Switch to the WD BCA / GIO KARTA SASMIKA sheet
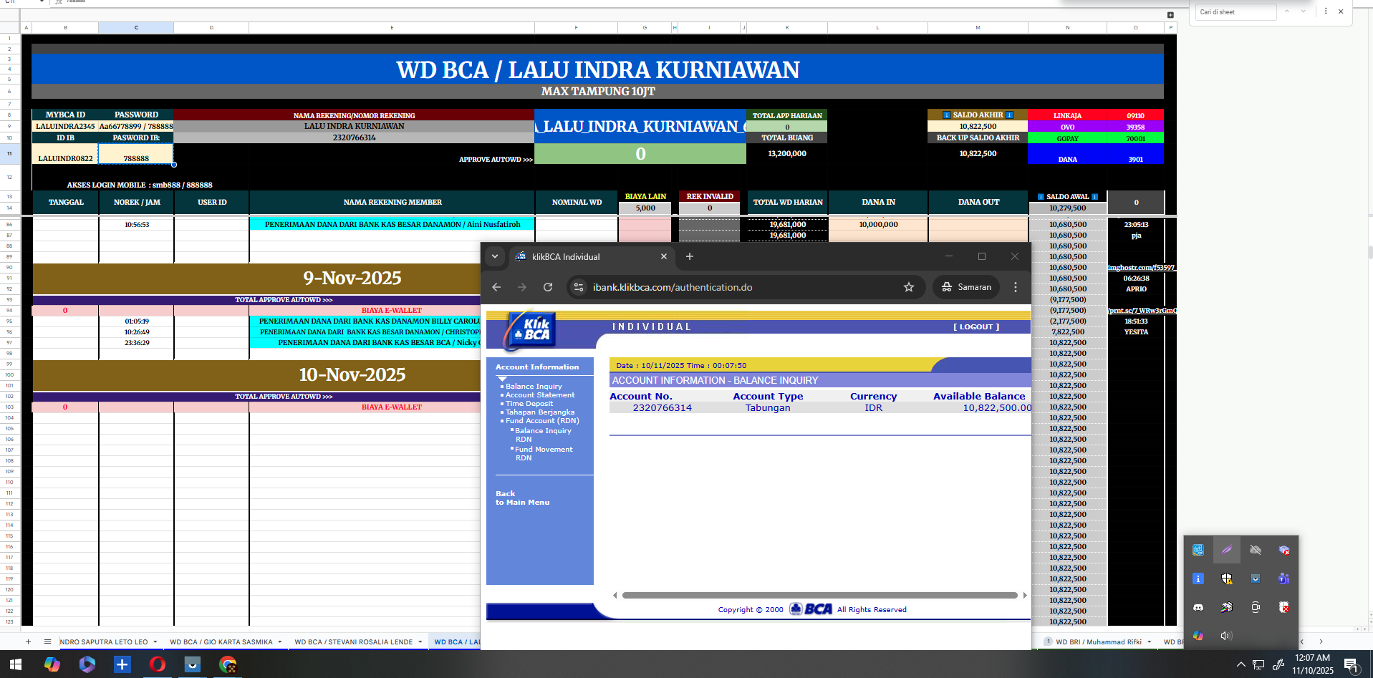The width and height of the screenshot is (1373, 678). point(221,642)
